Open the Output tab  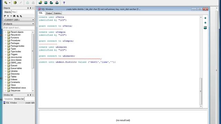[49, 13]
